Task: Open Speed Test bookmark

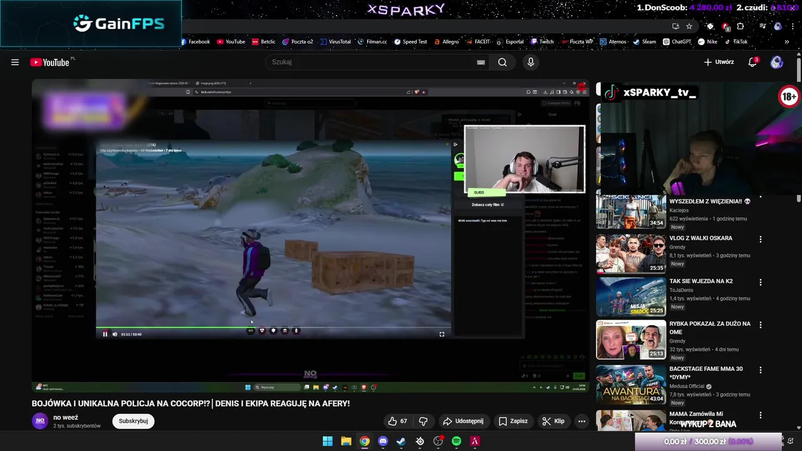Action: click(410, 42)
